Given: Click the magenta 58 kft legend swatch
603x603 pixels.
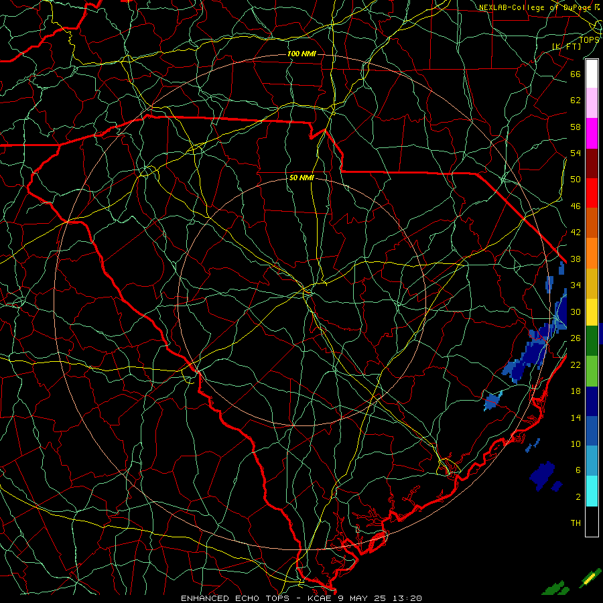Looking at the screenshot, I should [x=592, y=133].
